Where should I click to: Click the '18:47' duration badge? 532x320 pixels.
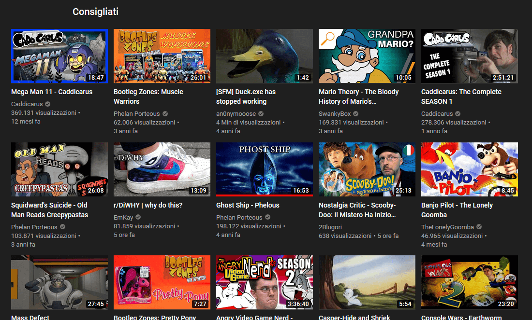pyautogui.click(x=96, y=78)
